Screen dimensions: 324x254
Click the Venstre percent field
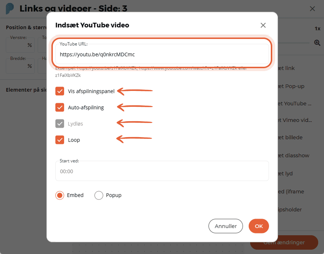20,45
